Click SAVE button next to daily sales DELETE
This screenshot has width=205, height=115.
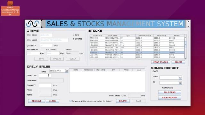(x=139, y=101)
